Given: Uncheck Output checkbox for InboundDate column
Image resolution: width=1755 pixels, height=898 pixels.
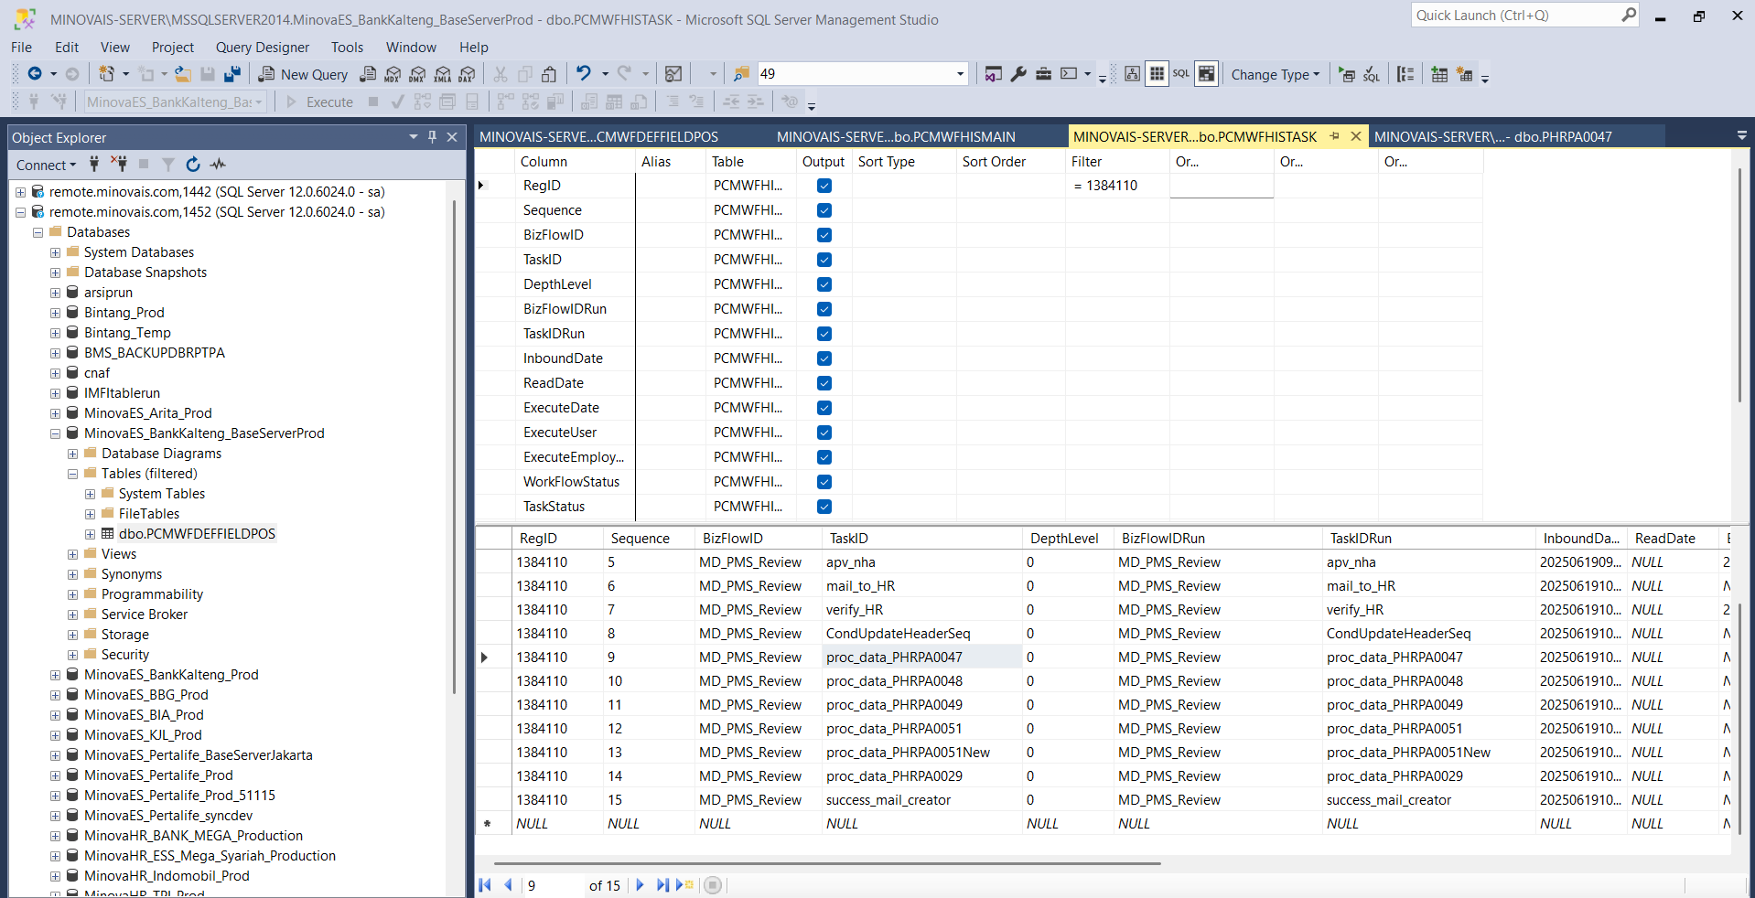Looking at the screenshot, I should click(824, 358).
